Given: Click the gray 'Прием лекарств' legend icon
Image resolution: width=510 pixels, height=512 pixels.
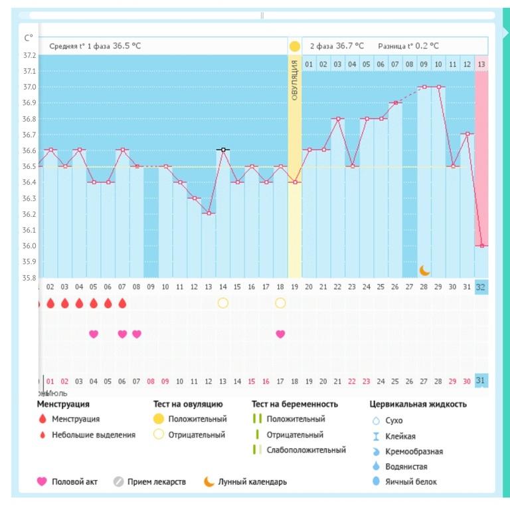Looking at the screenshot, I should (118, 481).
